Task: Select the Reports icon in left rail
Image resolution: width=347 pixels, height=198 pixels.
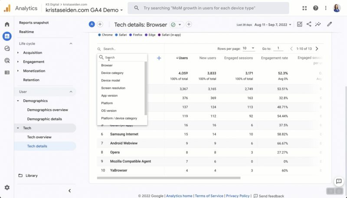Action: point(7,36)
